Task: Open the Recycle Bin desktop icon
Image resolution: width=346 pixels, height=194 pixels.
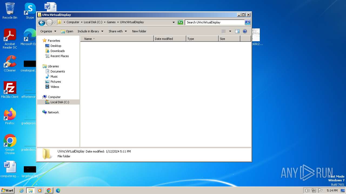Action: [10, 11]
